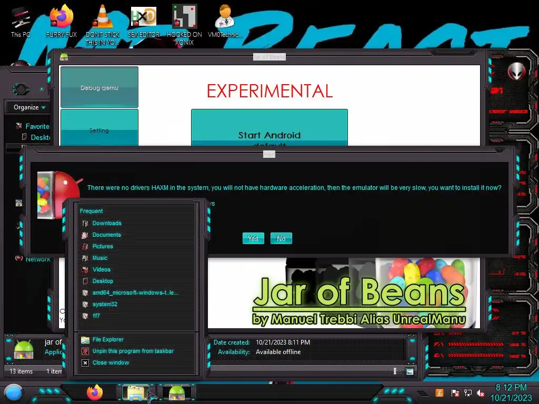Click the Start orb button

pyautogui.click(x=13, y=392)
